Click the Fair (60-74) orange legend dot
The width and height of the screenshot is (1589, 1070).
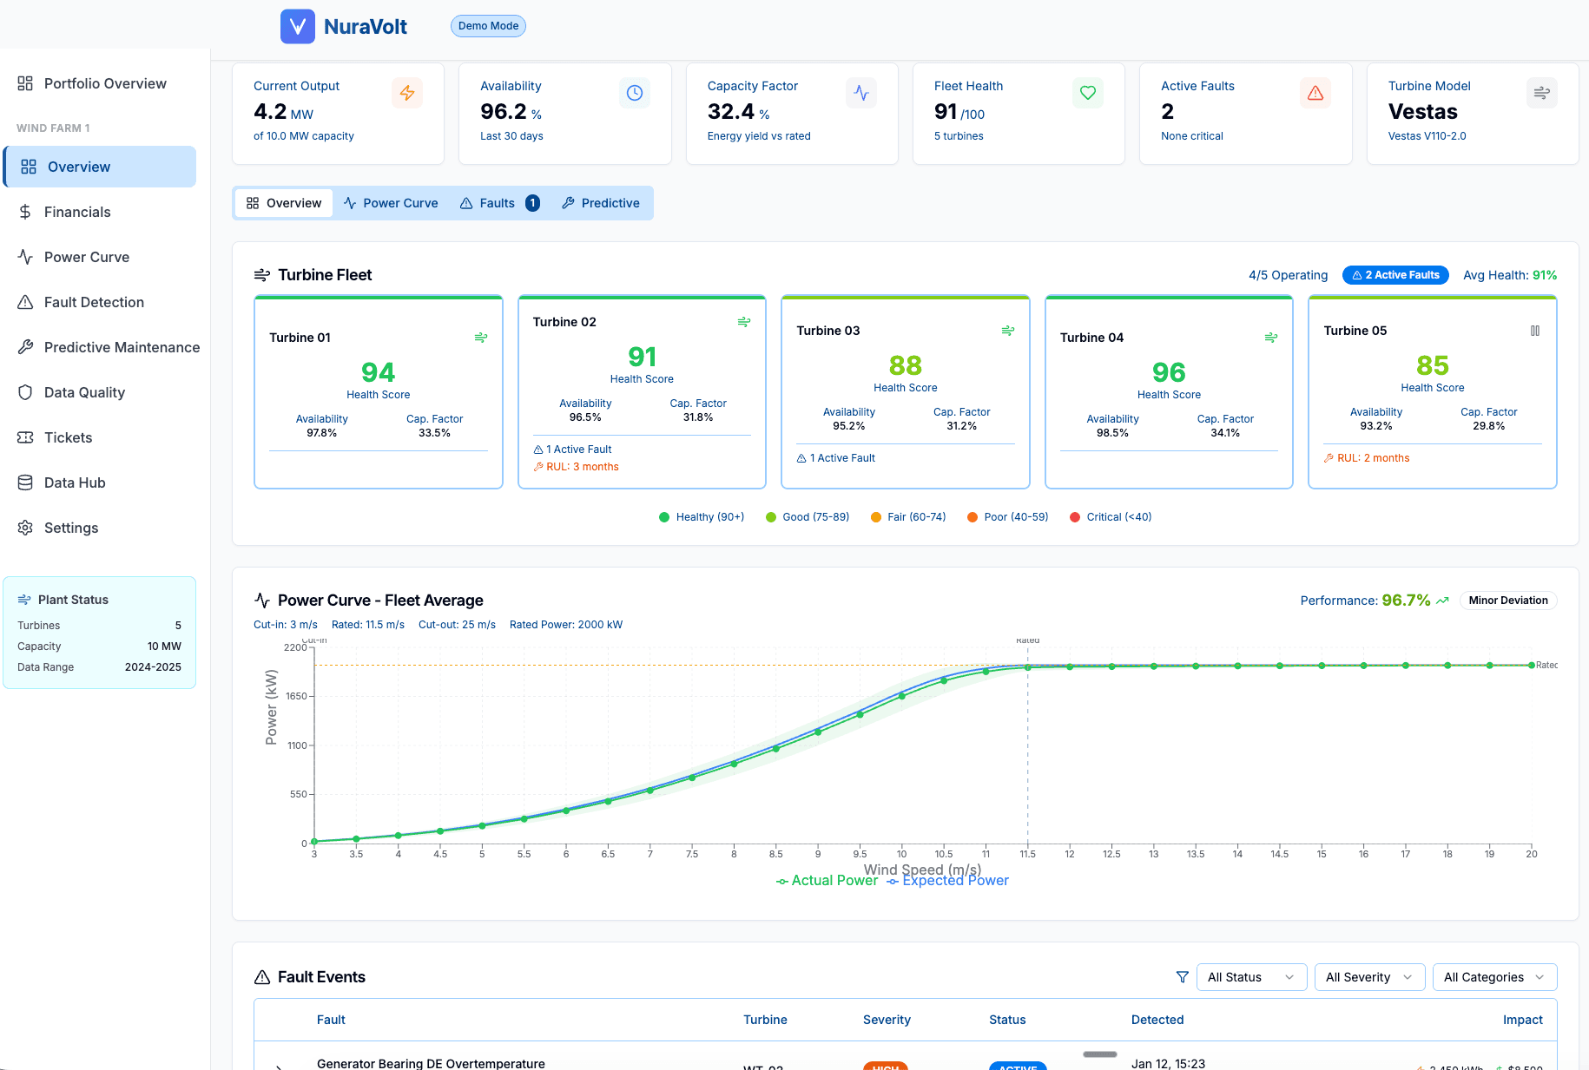tap(876, 517)
